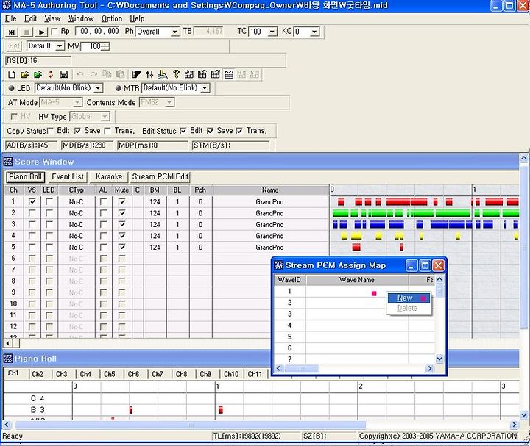Switch to Stream PCM Edit tab

pyautogui.click(x=160, y=177)
